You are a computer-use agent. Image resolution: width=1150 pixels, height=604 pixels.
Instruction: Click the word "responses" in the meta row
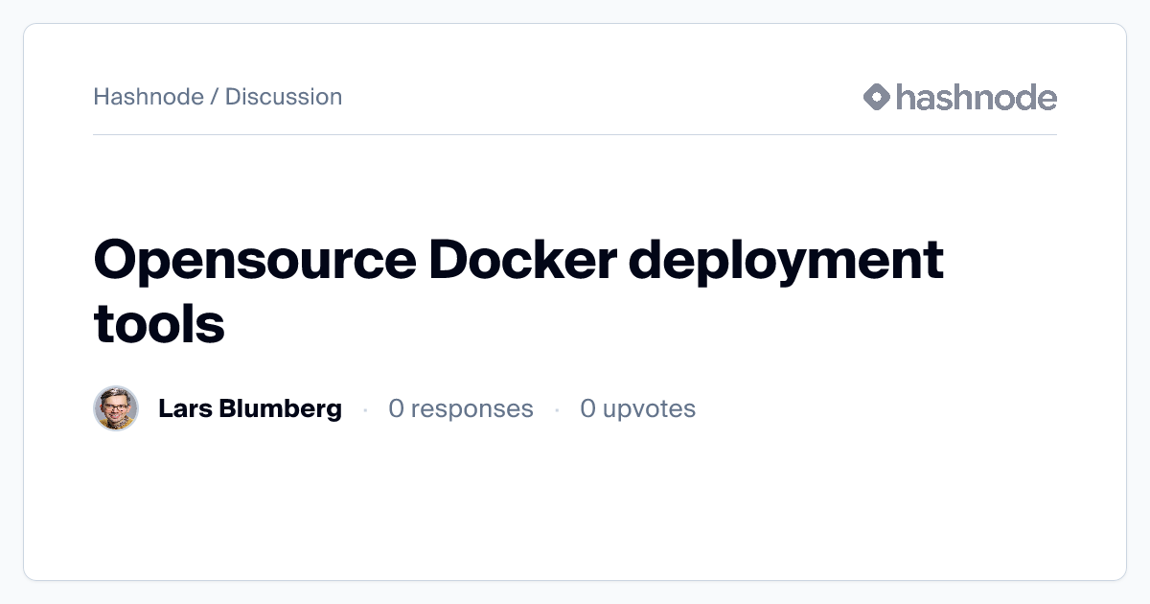click(x=471, y=408)
